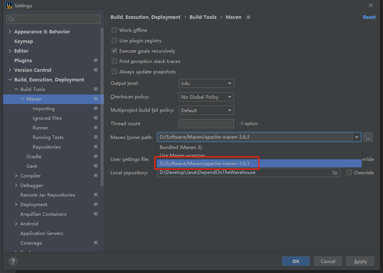Open Multiproject build fail policy dropdown
This screenshot has width=383, height=273.
(x=206, y=110)
